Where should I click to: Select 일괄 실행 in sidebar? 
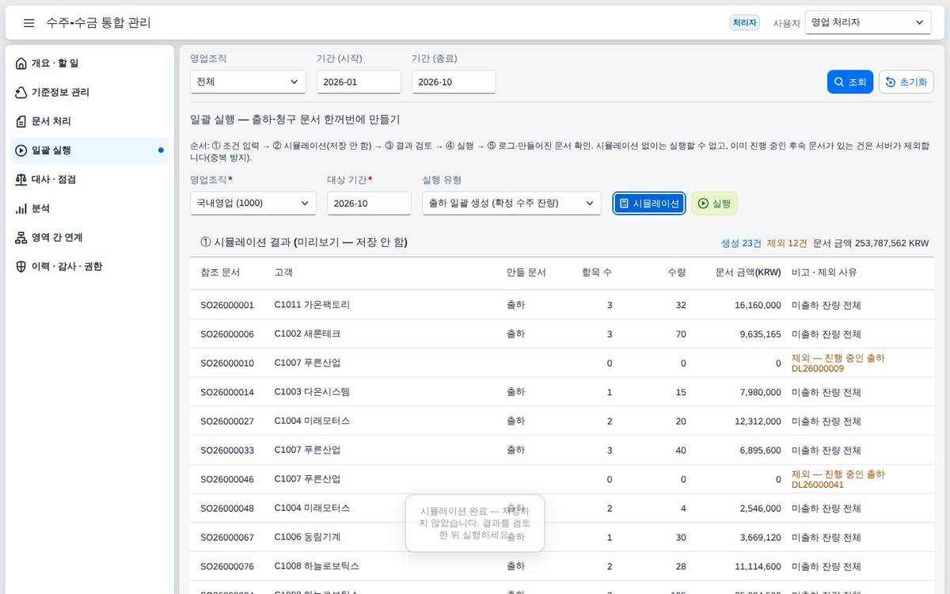click(89, 150)
